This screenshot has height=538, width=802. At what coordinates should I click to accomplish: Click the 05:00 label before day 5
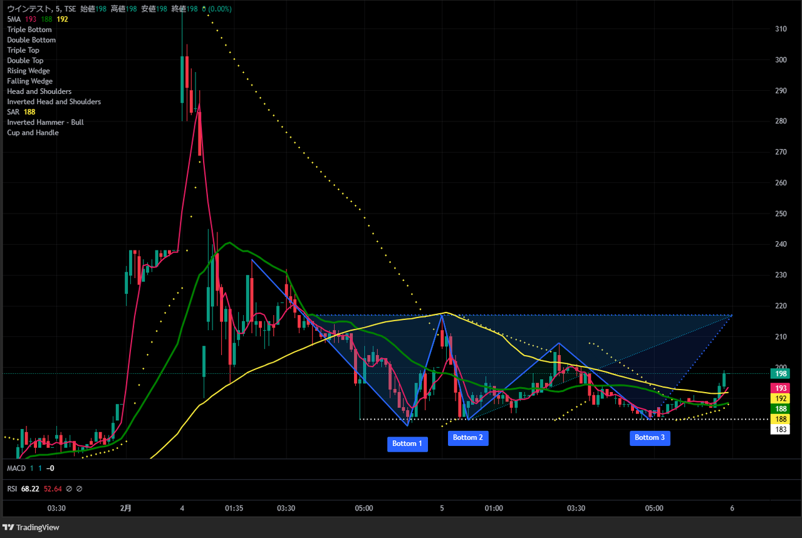(x=363, y=509)
